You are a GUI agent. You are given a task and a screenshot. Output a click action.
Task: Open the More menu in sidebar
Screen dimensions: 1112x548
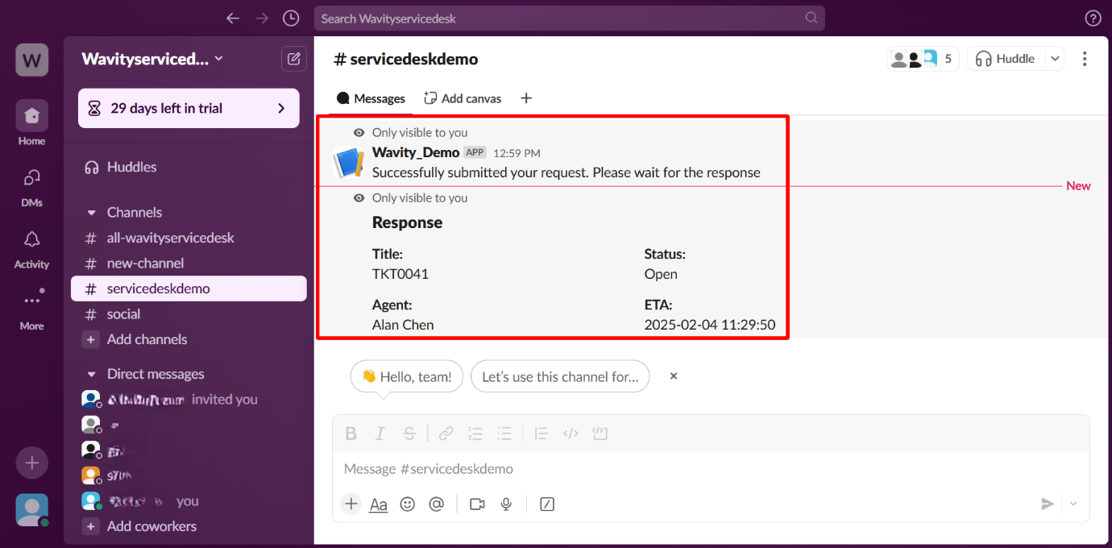pyautogui.click(x=31, y=309)
